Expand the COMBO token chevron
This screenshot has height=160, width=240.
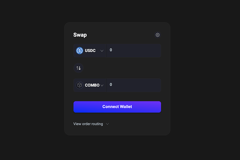[x=102, y=85]
